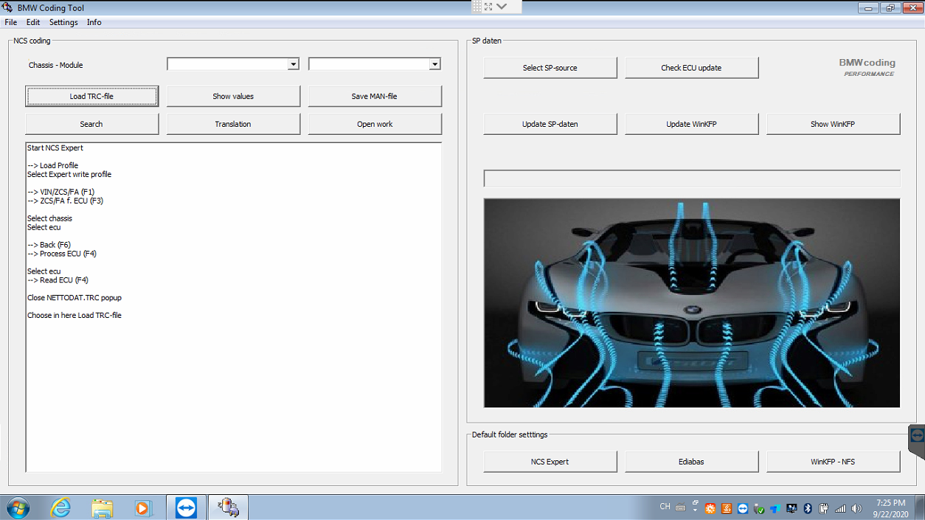Click the grid handle on remote toolbar
Viewport: 925px width, 520px height.
pyautogui.click(x=477, y=7)
